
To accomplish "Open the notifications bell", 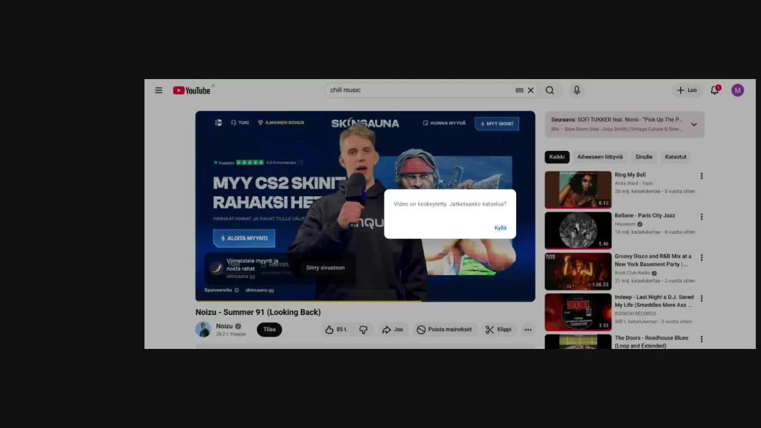I will (715, 90).
